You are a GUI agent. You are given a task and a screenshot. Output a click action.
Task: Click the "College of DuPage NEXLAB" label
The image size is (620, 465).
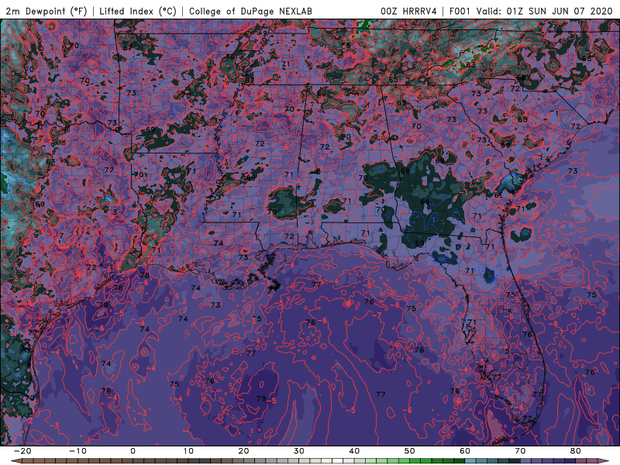pos(250,11)
